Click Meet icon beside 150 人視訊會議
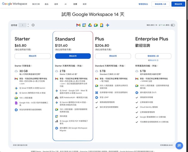Screen dimensions: 188x152 point(57,109)
